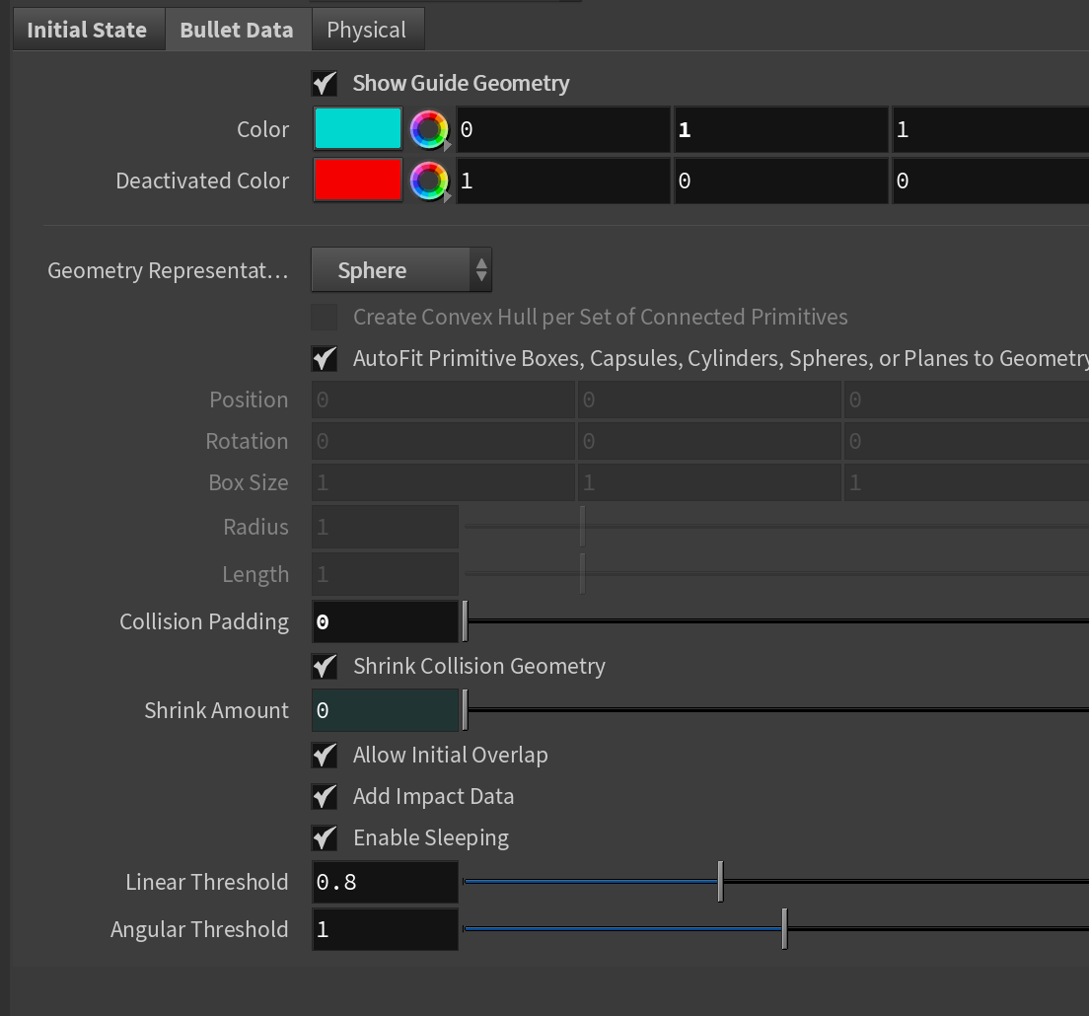Click the Box Size X value field
This screenshot has width=1089, height=1016.
[443, 482]
